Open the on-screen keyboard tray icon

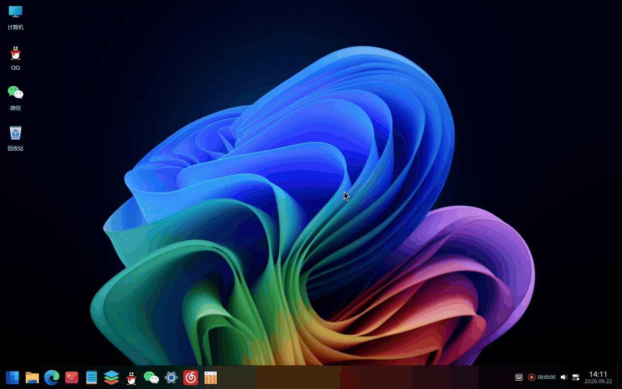pos(519,377)
